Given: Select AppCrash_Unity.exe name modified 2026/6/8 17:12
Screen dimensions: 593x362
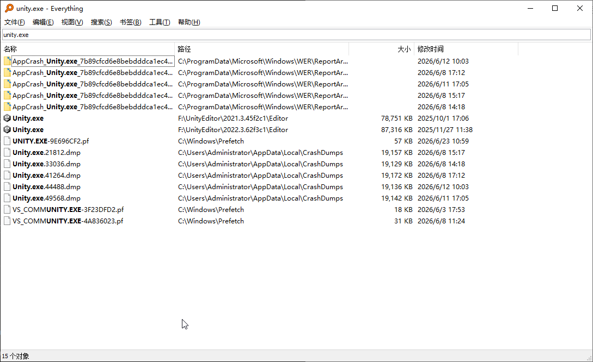Looking at the screenshot, I should tap(93, 72).
